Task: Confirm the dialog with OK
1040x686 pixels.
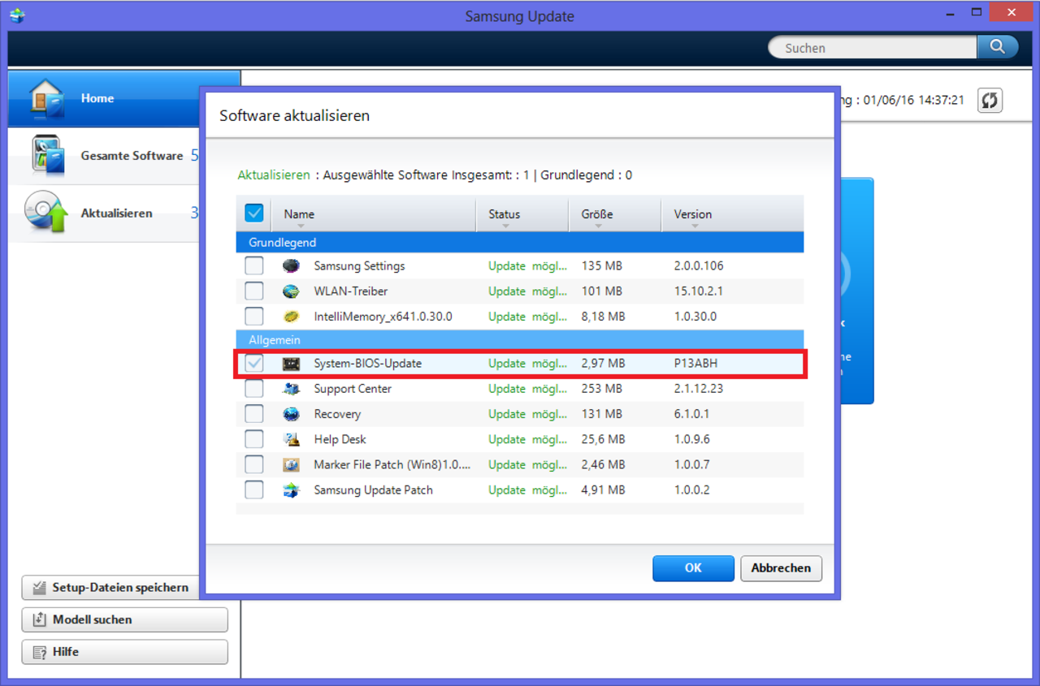Action: click(693, 568)
